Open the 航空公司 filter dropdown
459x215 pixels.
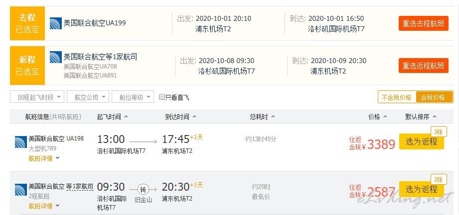tap(88, 97)
